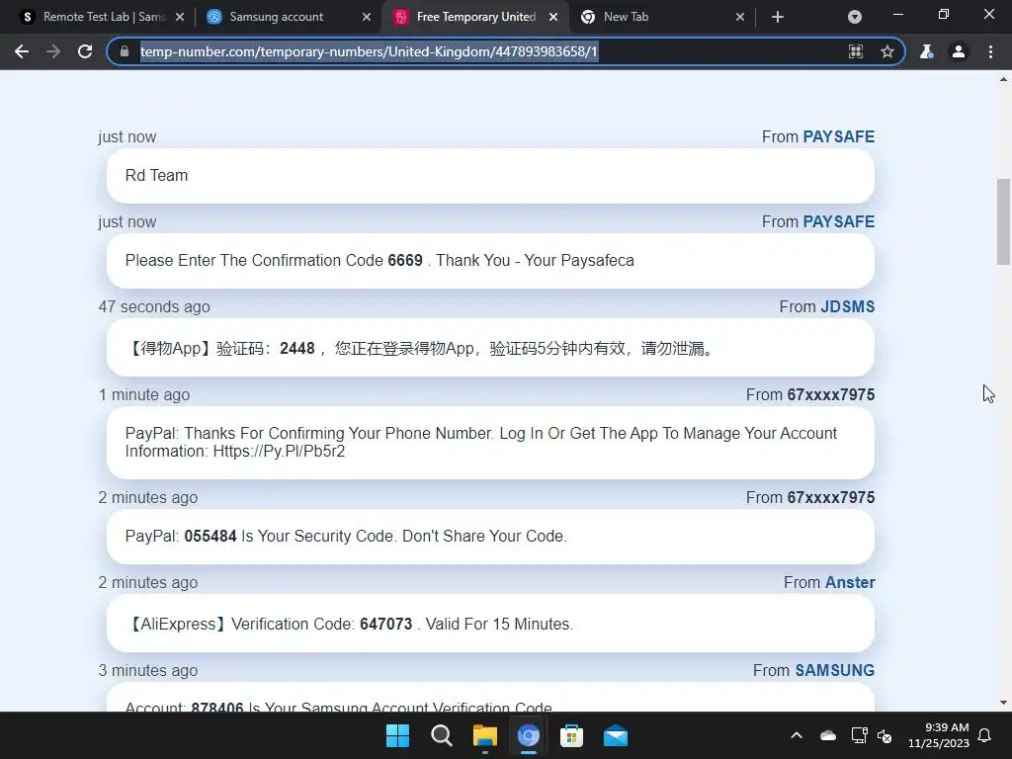Click 67xxxx7975 sender dated 1 minute ago
Viewport: 1012px width, 759px height.
point(830,395)
